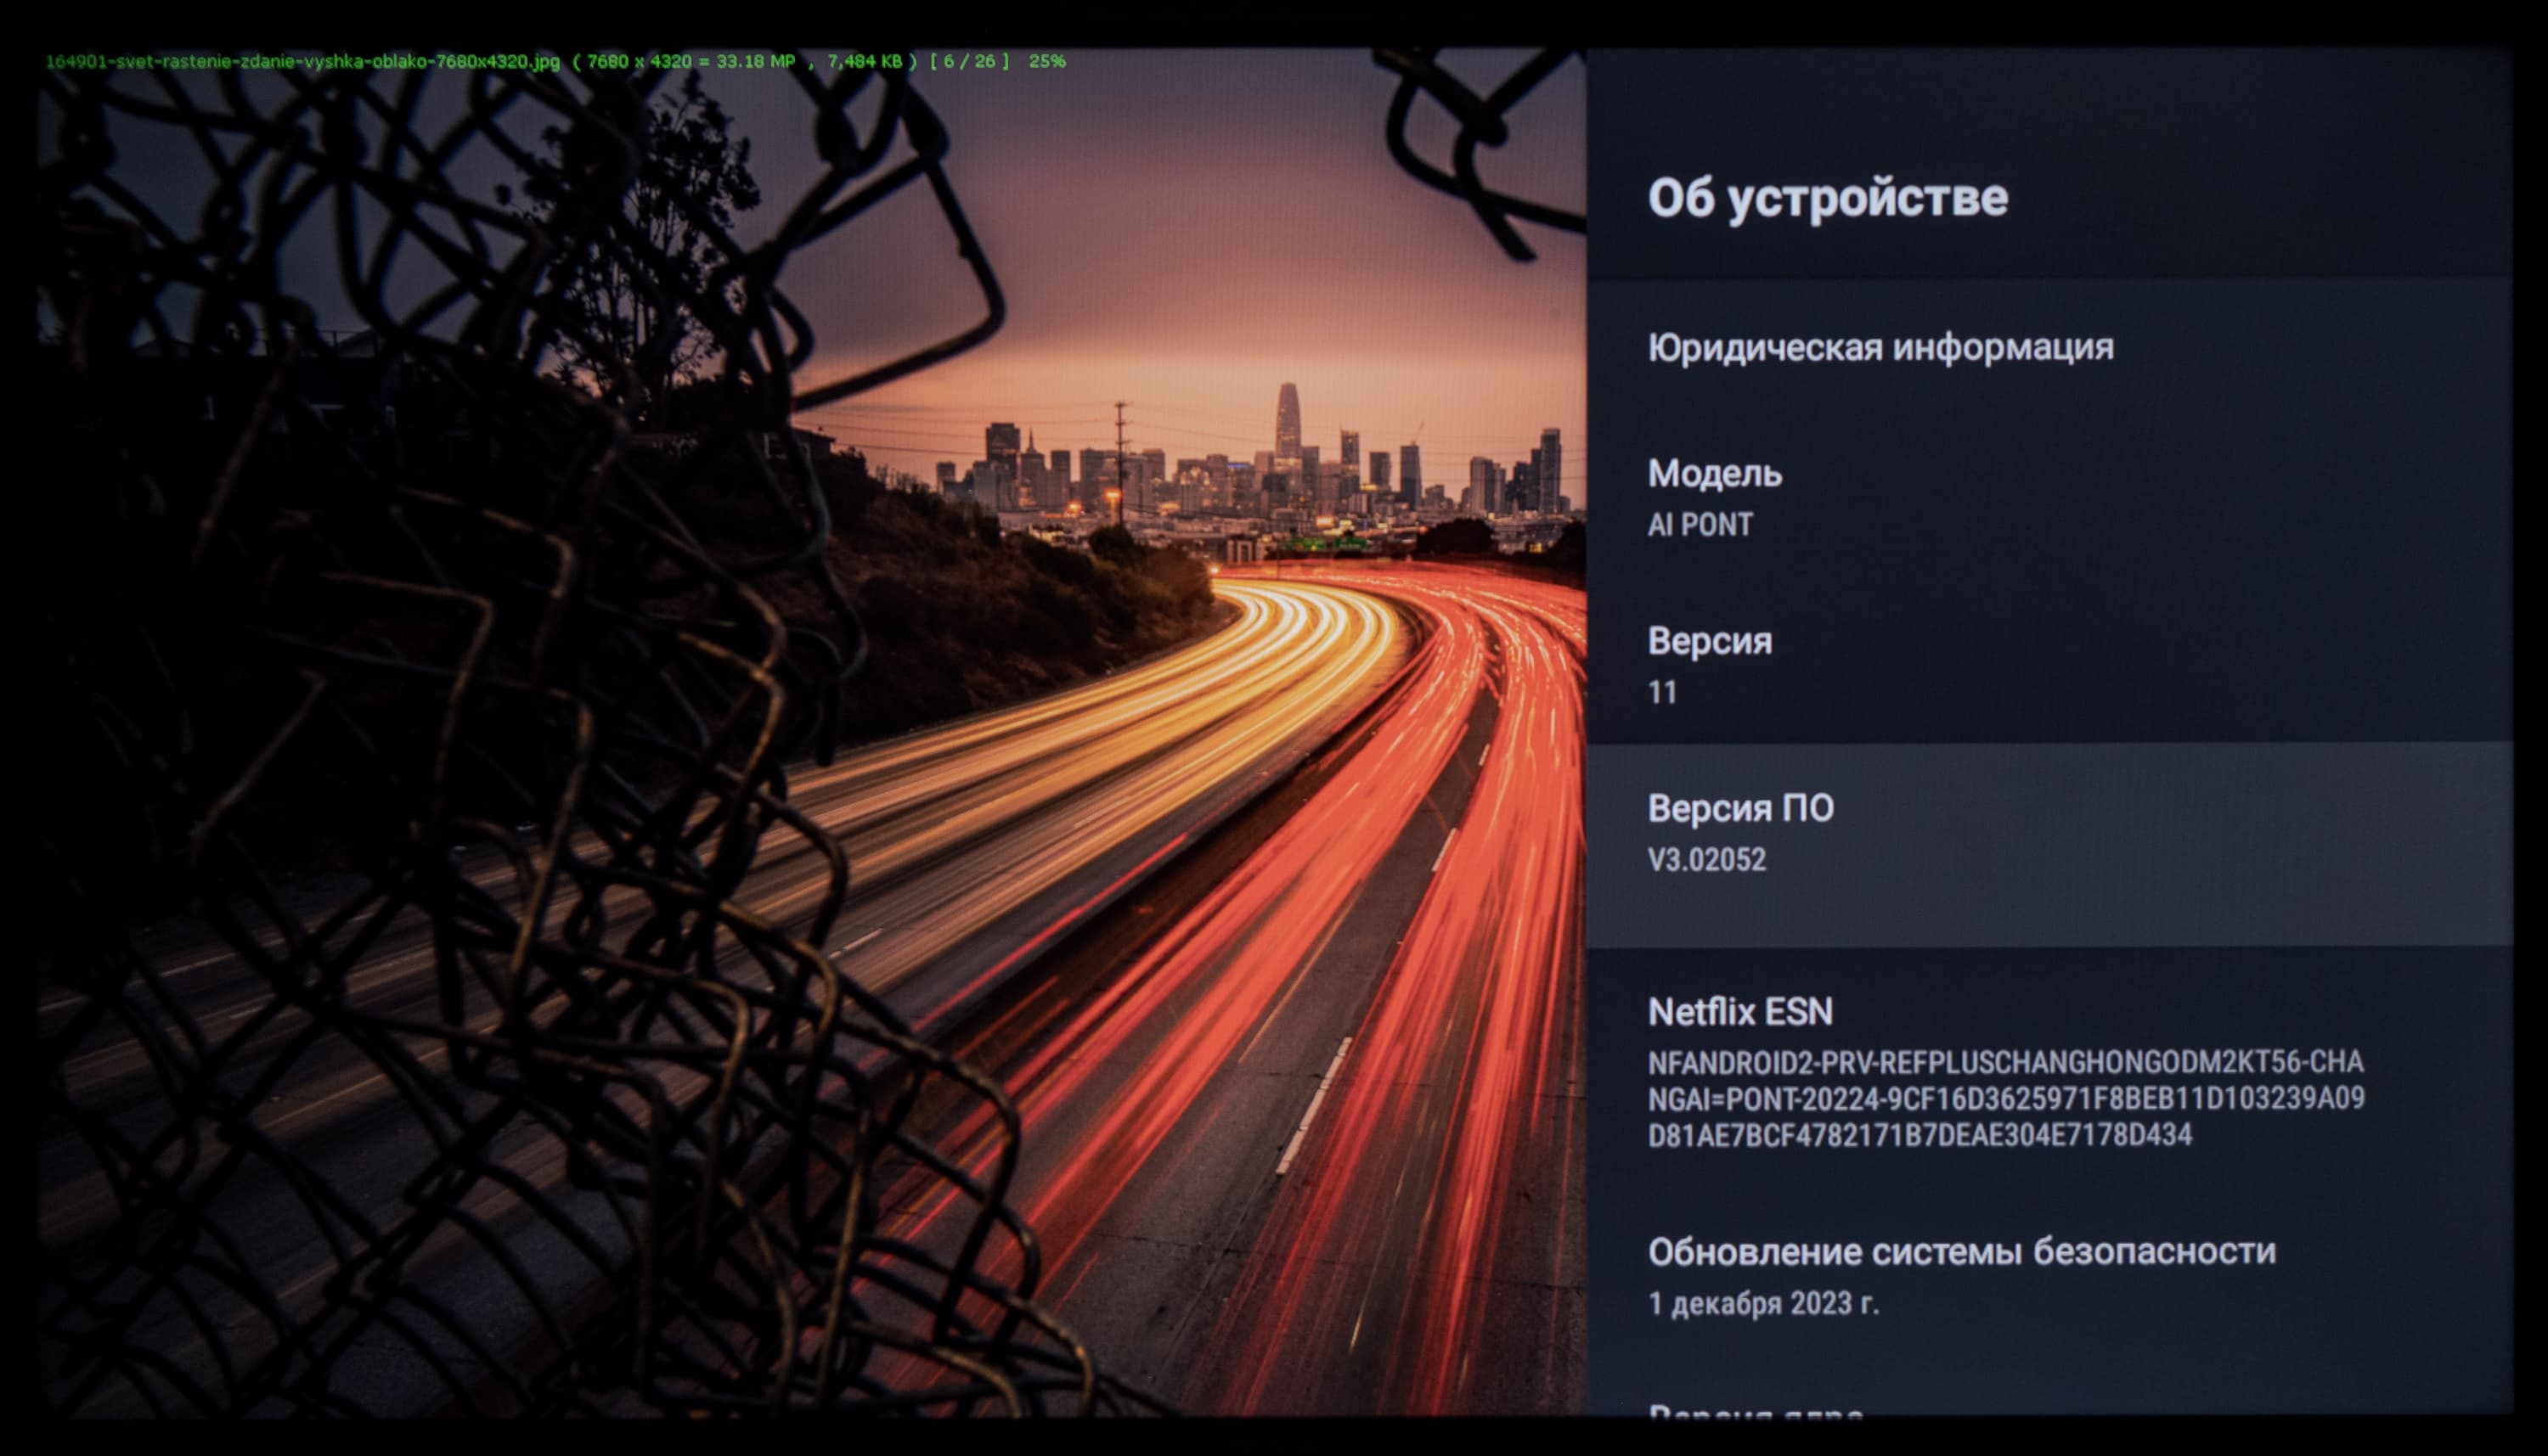Click the green image filename text
2548x1456 pixels.
302,61
